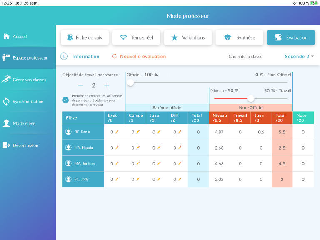Click the Déconnexion logout icon

6,145
